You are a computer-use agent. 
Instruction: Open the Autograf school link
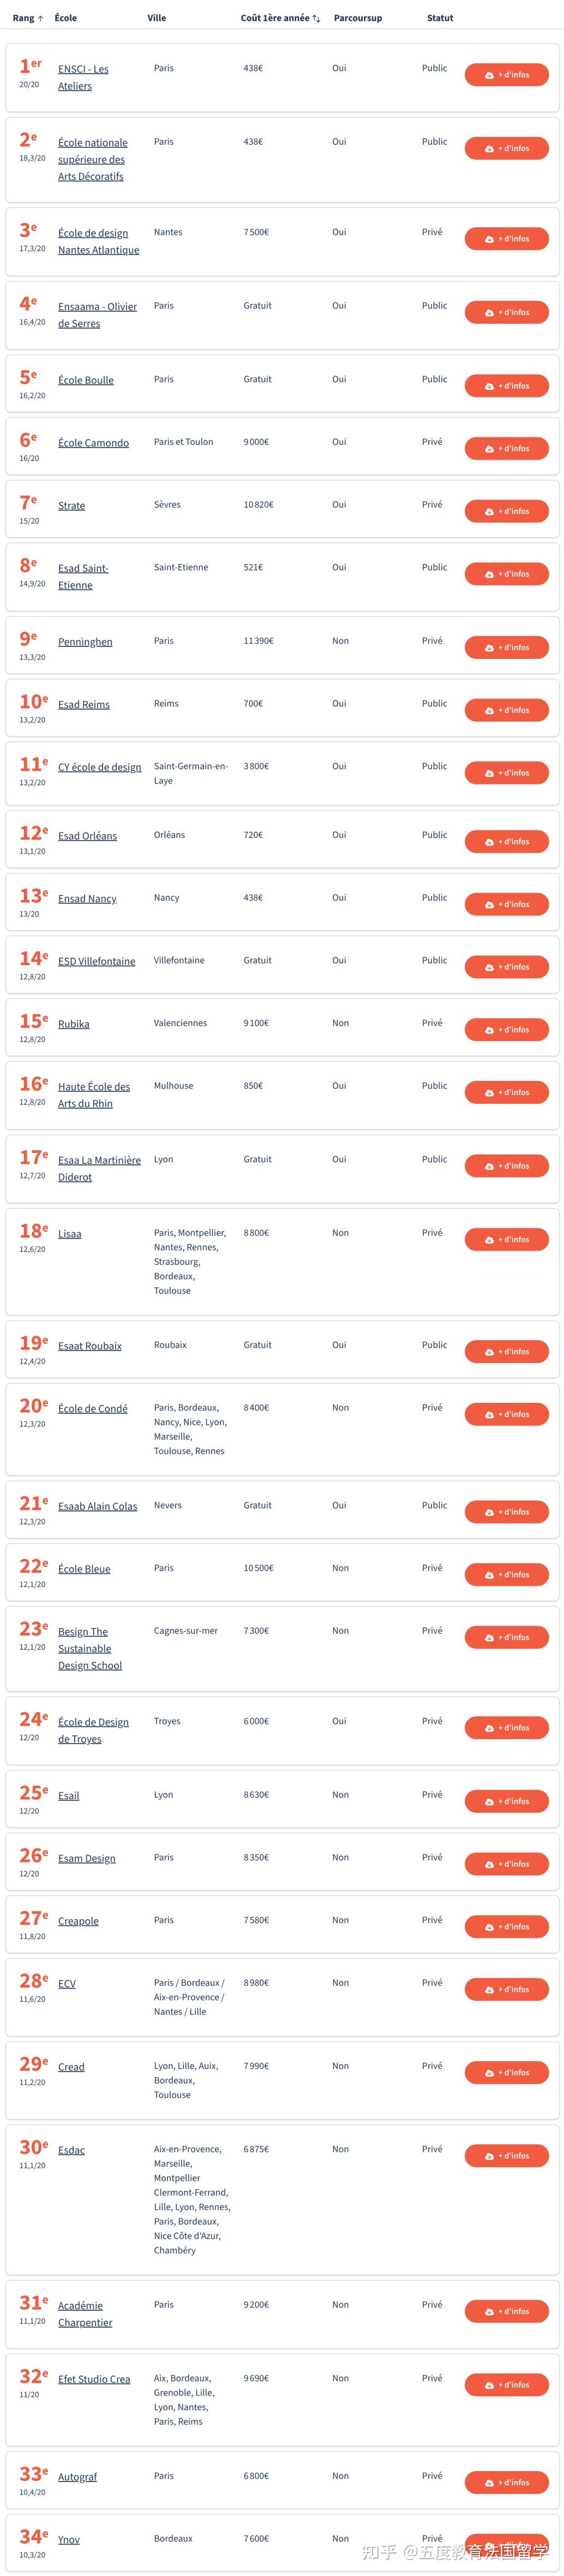77,2477
